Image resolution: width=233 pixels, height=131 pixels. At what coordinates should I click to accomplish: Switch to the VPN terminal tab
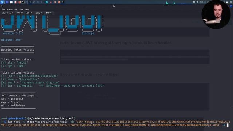tap(18, 13)
